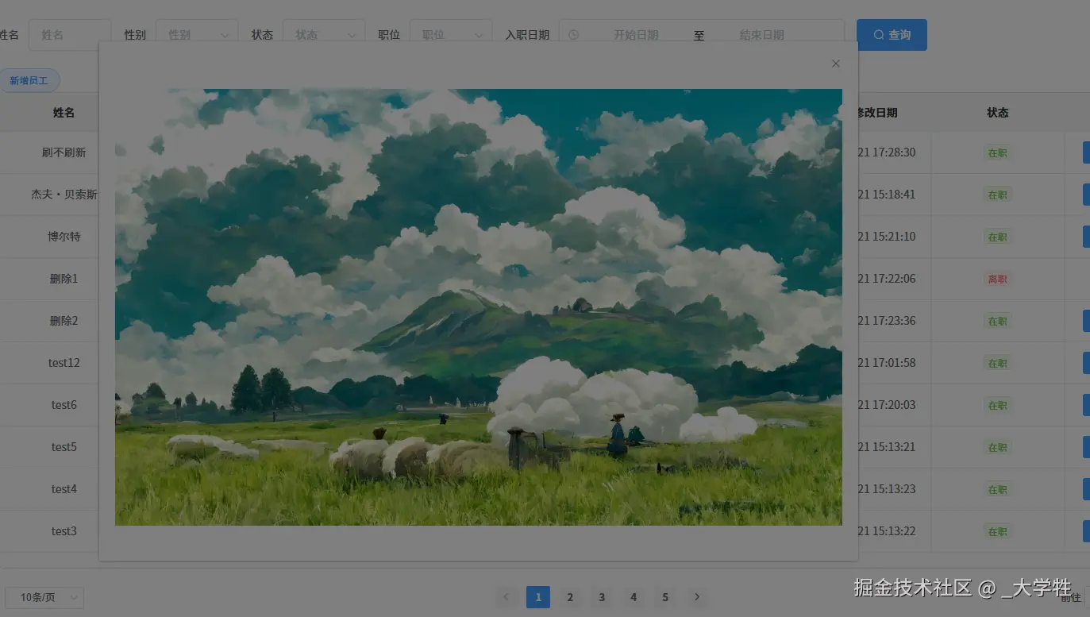
Task: Click the test12 name cell
Action: click(x=64, y=363)
